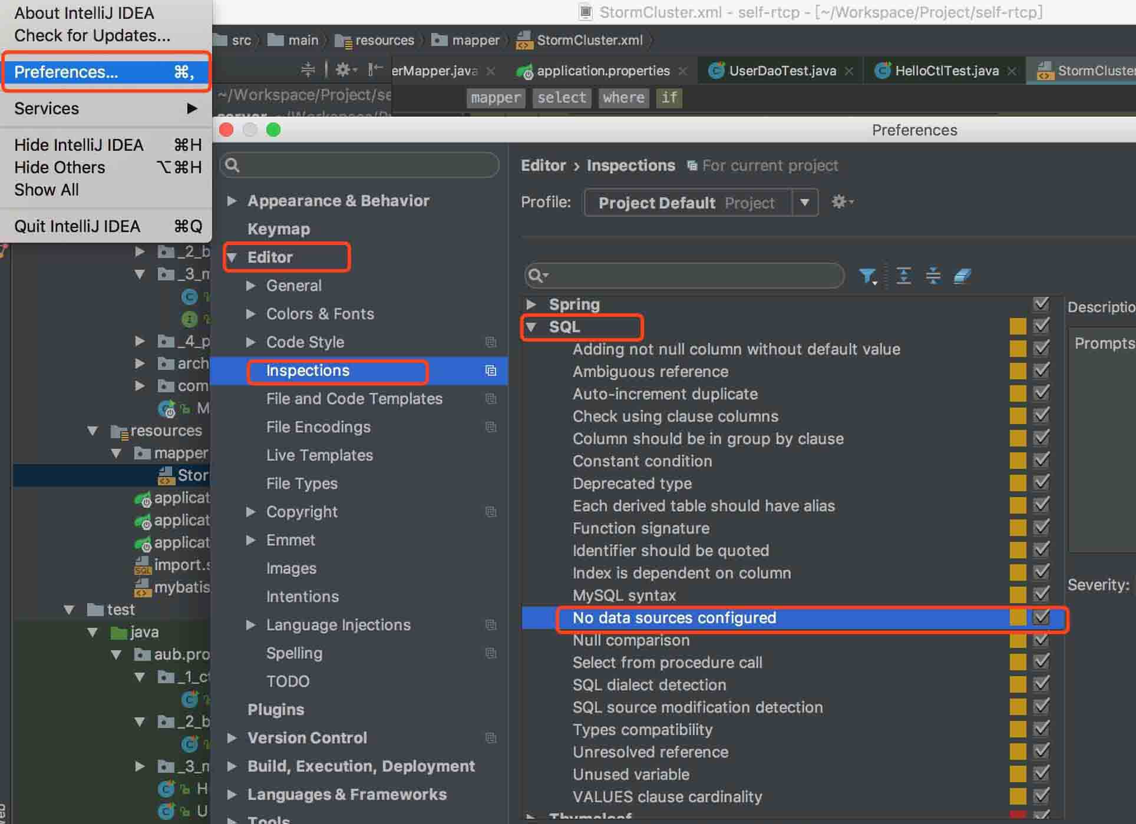Click the eraser reset-to-empty icon
1136x824 pixels.
point(962,275)
